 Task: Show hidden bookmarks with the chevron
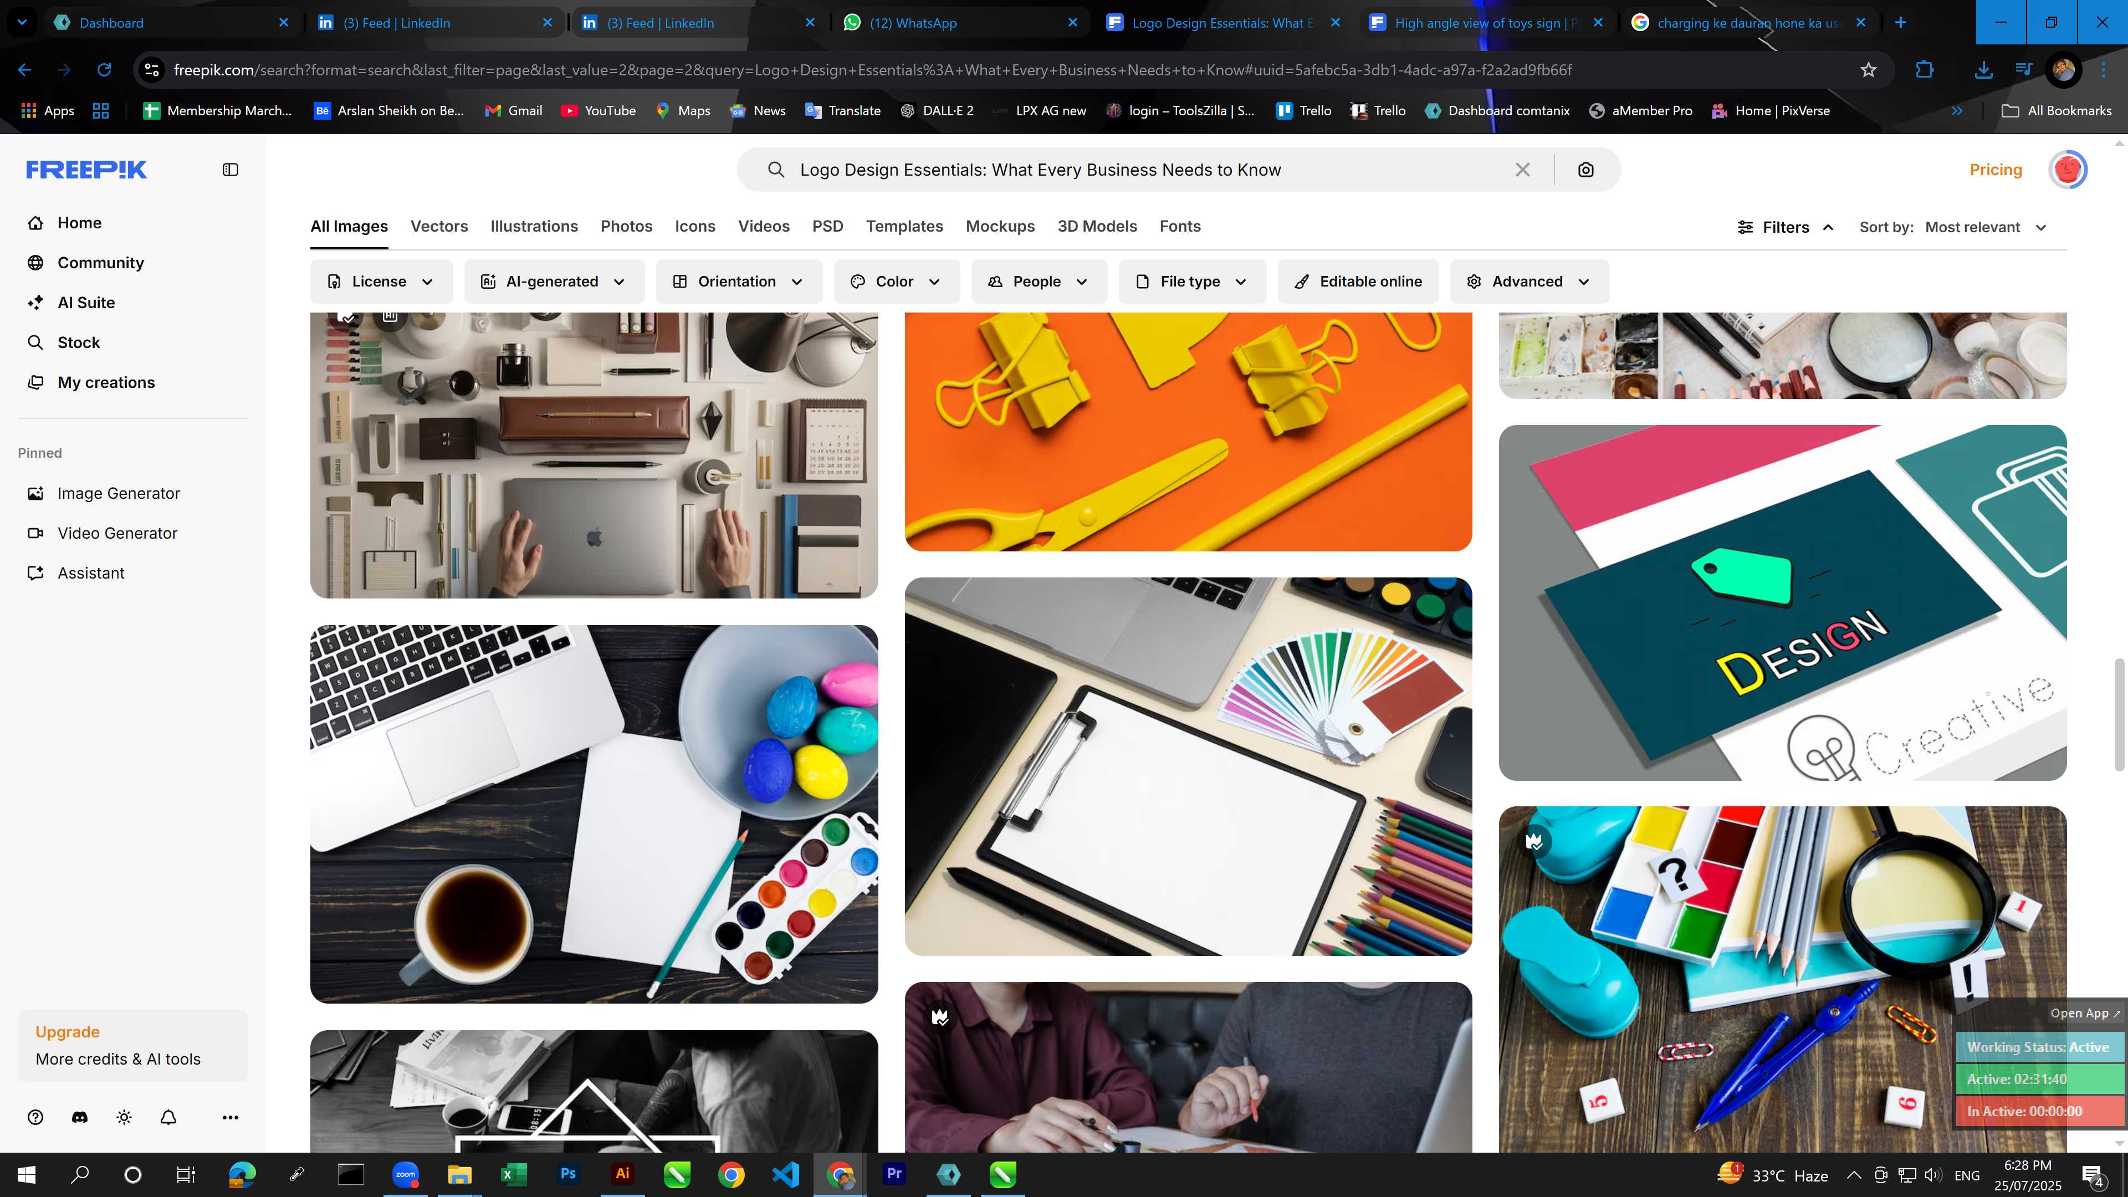pos(1957,111)
